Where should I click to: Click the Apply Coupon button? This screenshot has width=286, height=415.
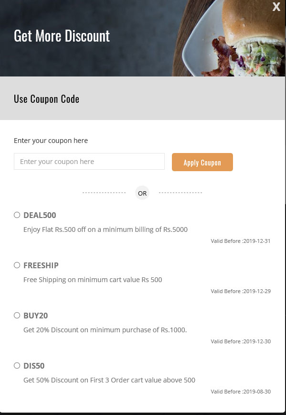pos(202,162)
